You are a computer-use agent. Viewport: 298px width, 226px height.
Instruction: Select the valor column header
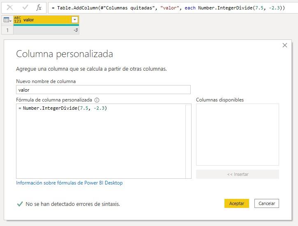pyautogui.click(x=45, y=20)
